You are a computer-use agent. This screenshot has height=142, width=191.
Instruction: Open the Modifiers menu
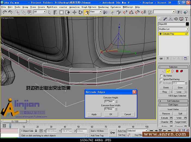52,7
